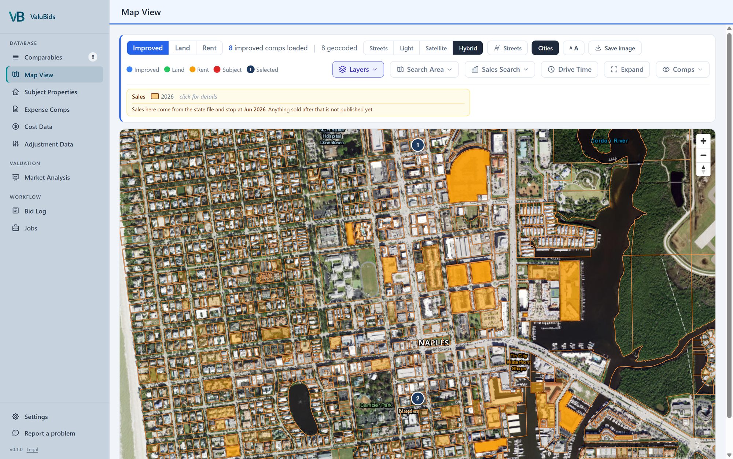
Task: Click the Expense Comps document icon
Action: click(15, 109)
